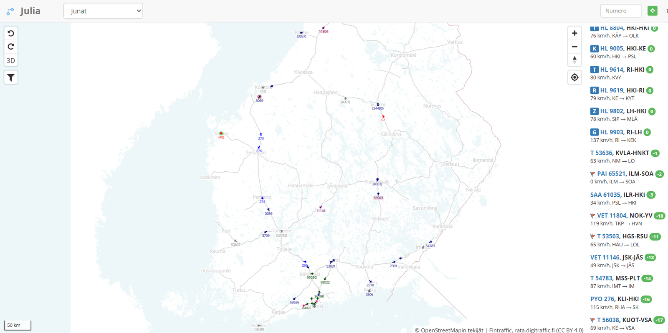Click the green search button beside Numero
Screen dimensions: 668x333
pyautogui.click(x=652, y=11)
